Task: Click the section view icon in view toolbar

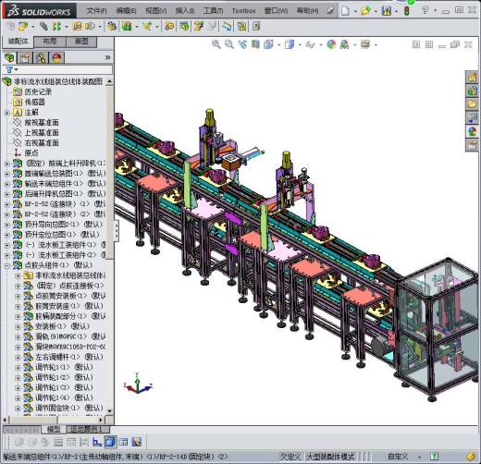Action: click(x=255, y=44)
